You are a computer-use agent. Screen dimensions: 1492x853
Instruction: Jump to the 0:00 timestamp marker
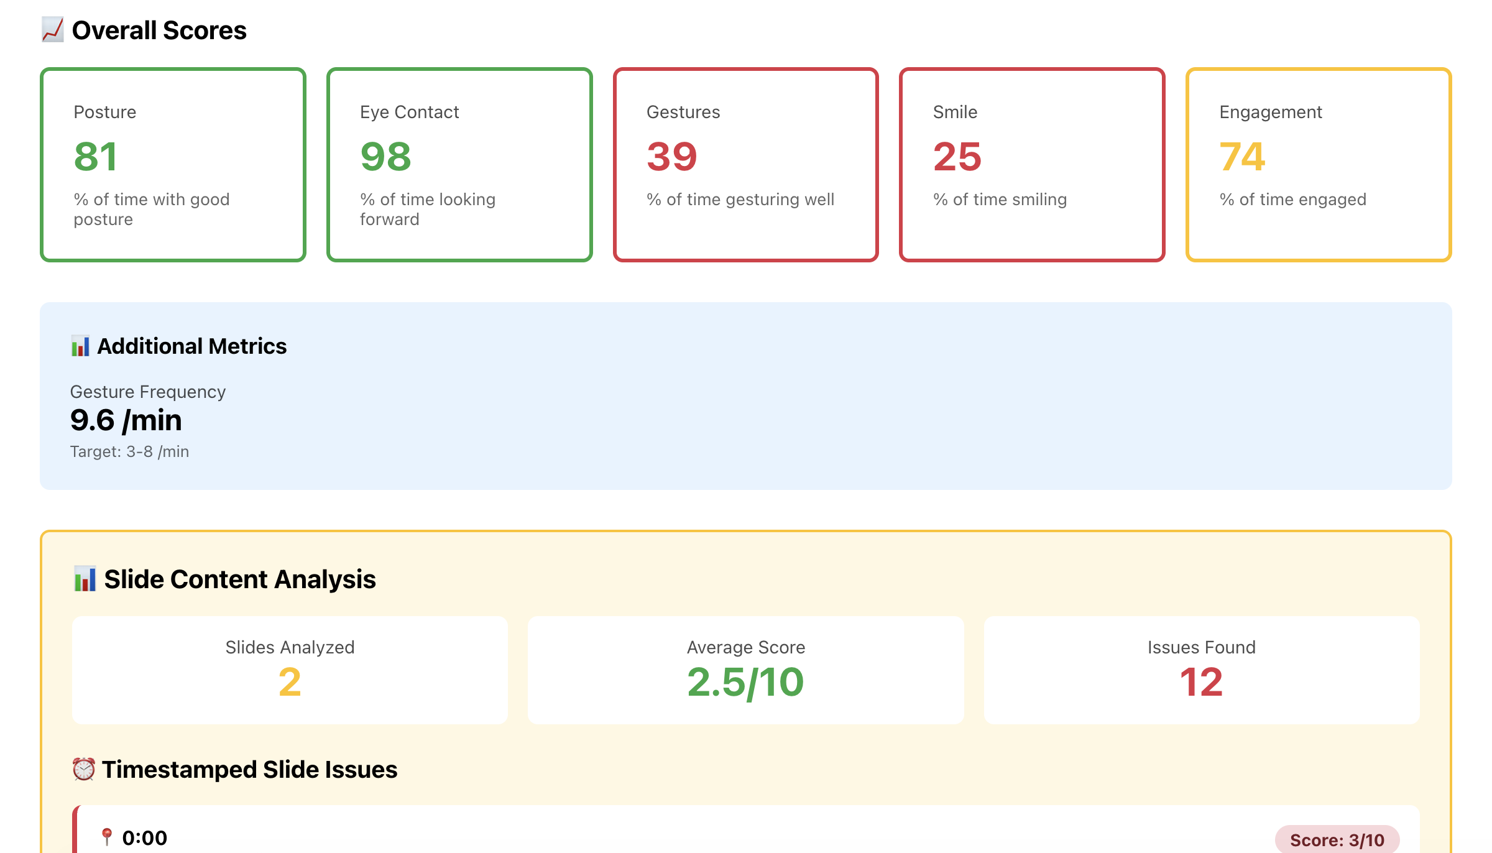coord(144,838)
